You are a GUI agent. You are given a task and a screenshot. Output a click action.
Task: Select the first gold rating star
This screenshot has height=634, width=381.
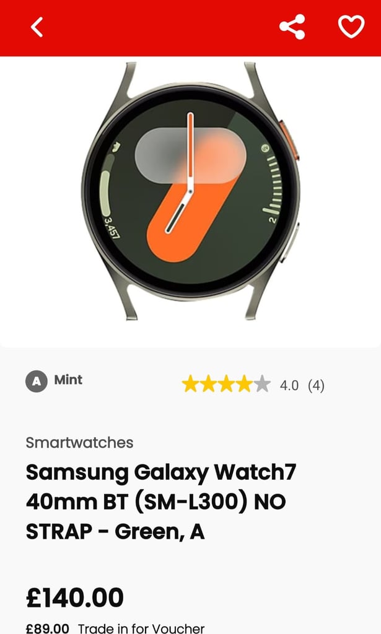coord(190,384)
